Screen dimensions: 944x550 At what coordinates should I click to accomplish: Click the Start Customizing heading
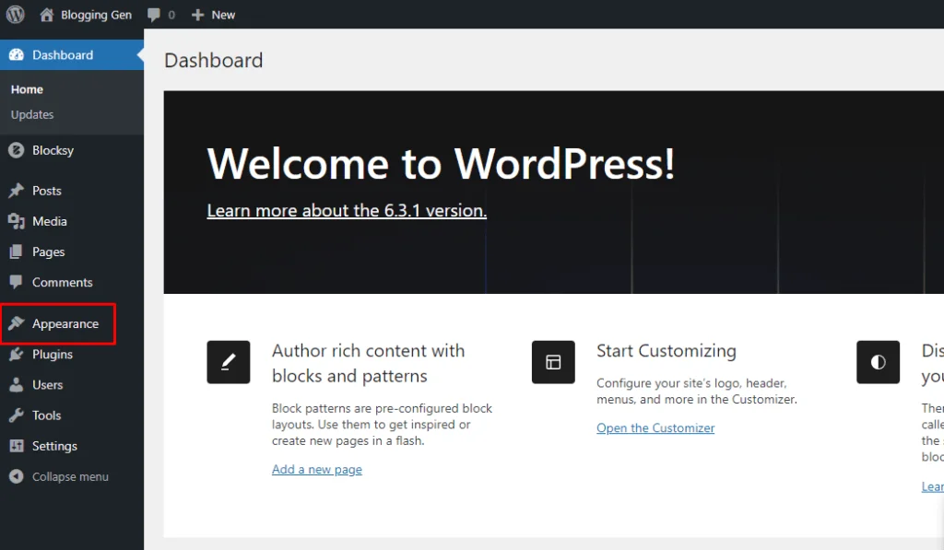pos(667,351)
